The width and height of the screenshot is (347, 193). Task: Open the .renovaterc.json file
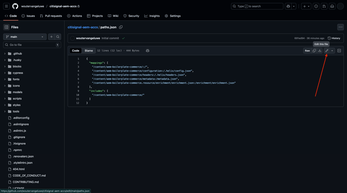click(x=23, y=156)
